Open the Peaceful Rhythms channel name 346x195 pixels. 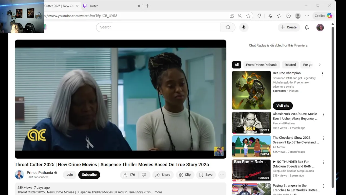pos(284,123)
